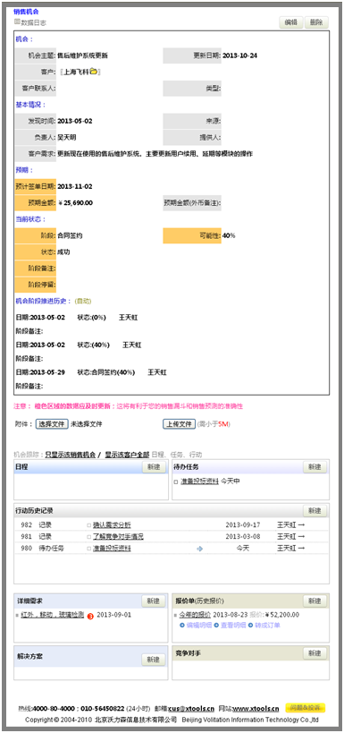Open the 红外，移动，玻璃检测 requirement
Screen dimensions: 344x733
click(53, 615)
